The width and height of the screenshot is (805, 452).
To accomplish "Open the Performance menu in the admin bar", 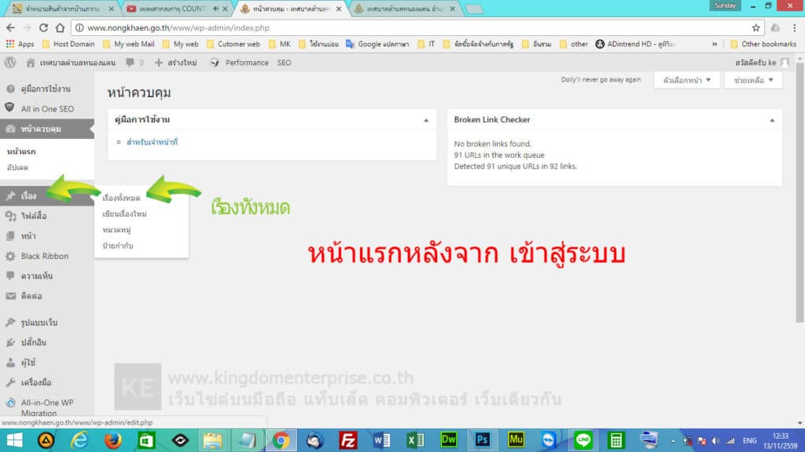I will [246, 62].
